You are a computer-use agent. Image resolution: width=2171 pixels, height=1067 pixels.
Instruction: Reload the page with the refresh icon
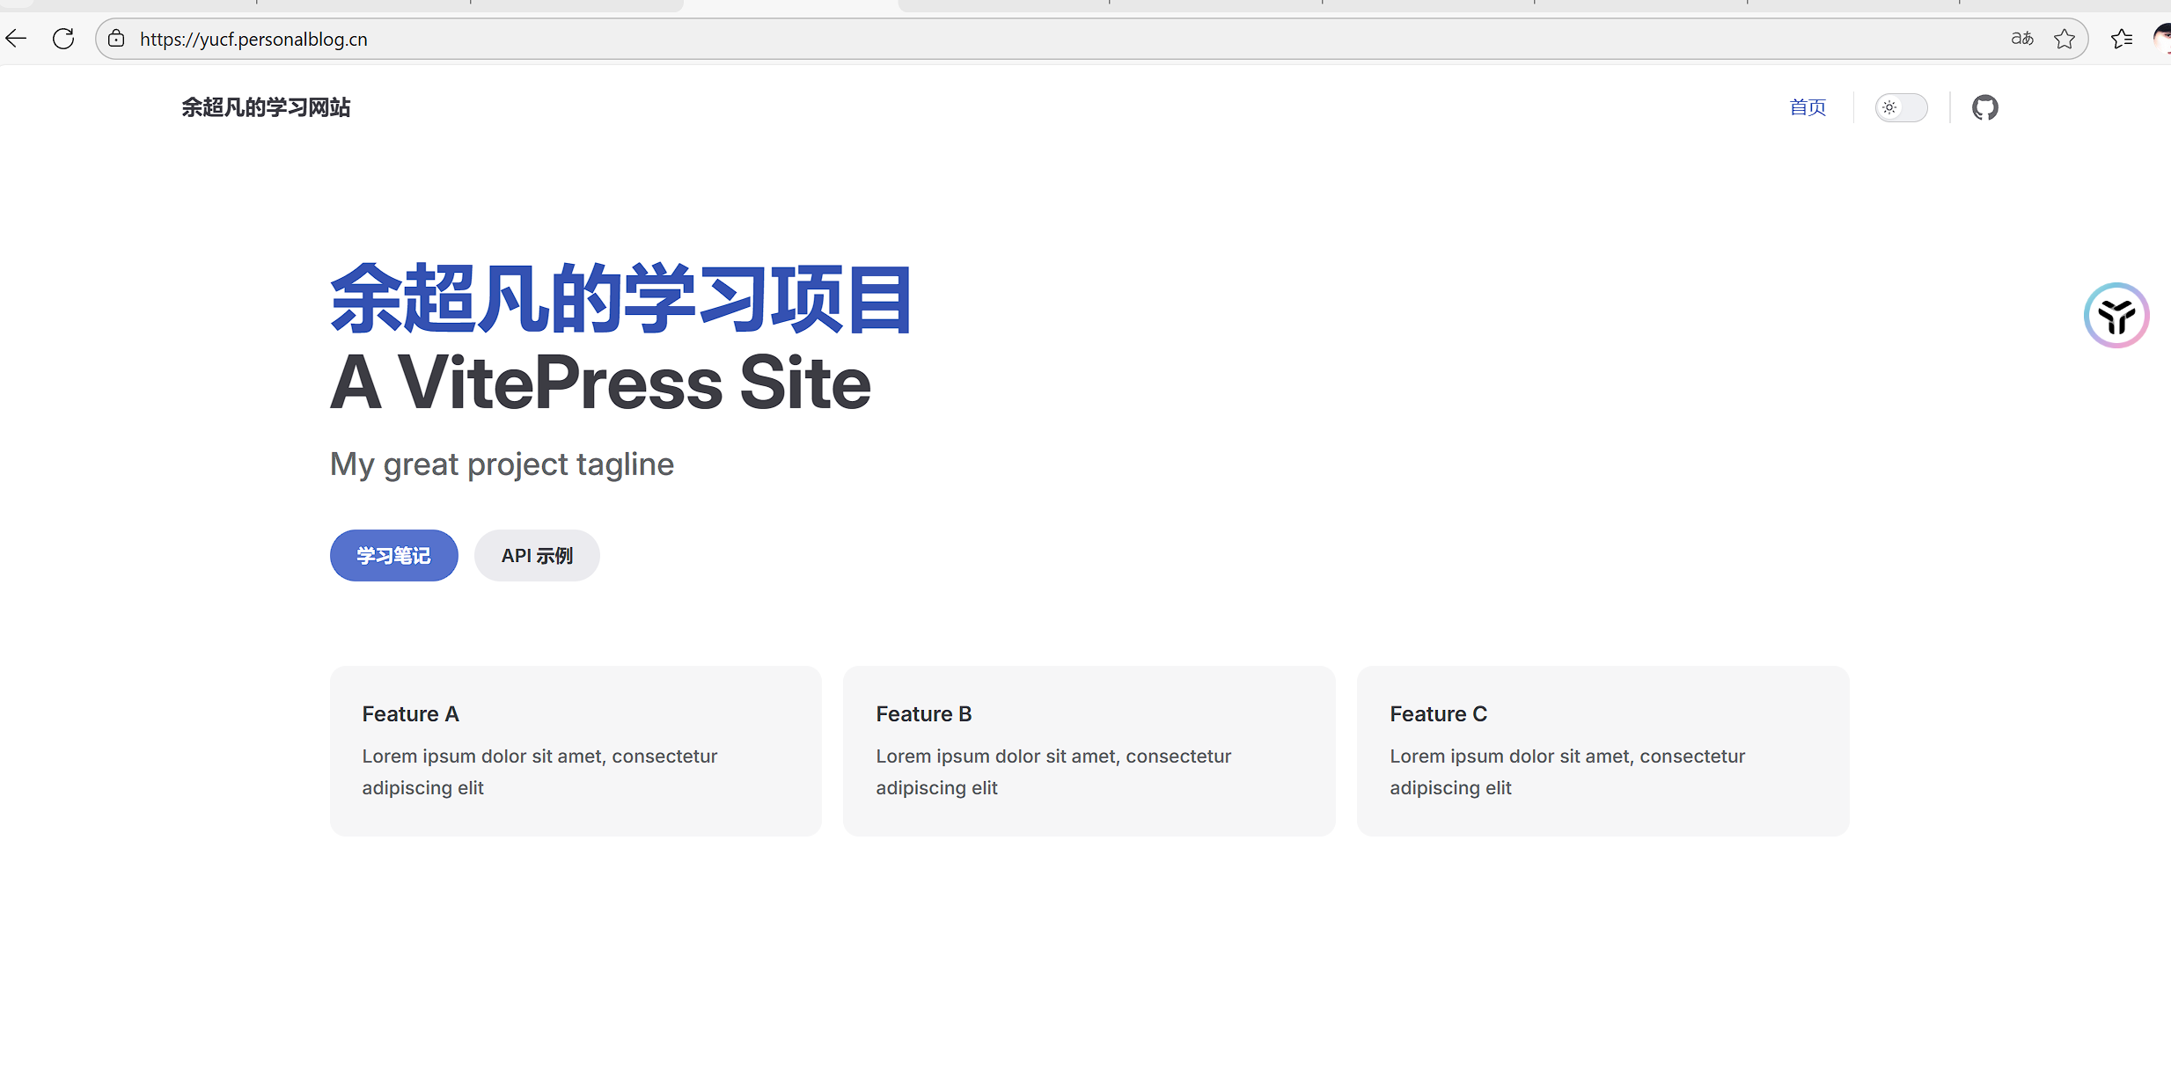[62, 38]
